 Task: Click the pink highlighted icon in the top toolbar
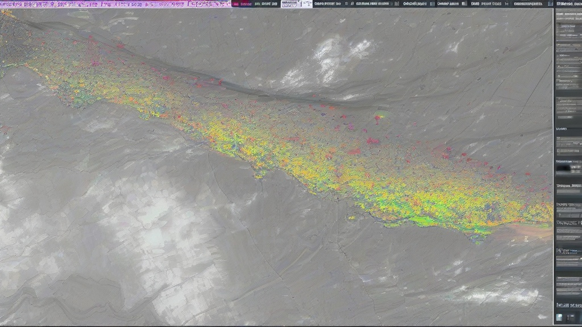point(235,3)
